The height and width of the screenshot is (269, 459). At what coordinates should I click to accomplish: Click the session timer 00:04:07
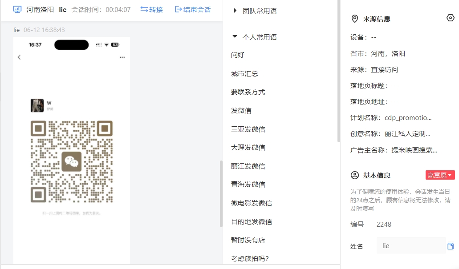(118, 10)
